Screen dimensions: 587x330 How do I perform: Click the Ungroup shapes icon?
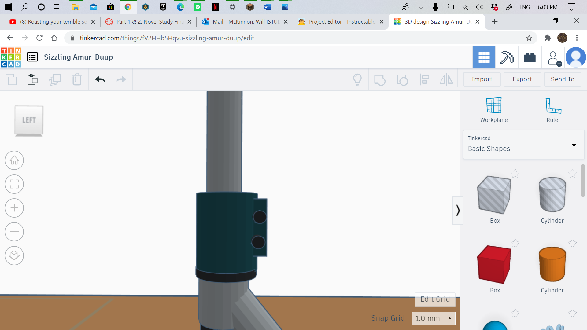[402, 80]
